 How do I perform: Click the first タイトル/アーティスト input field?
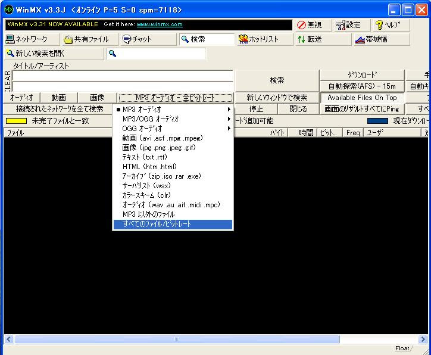tap(123, 76)
